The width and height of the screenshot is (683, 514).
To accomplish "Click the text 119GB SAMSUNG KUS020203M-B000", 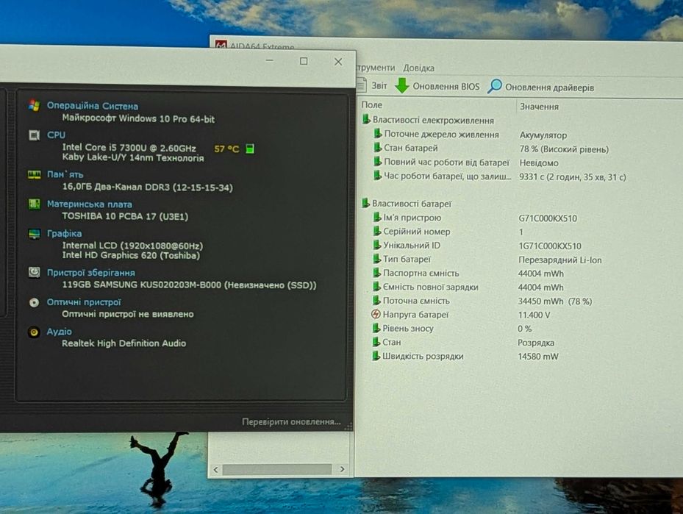I will (x=142, y=285).
